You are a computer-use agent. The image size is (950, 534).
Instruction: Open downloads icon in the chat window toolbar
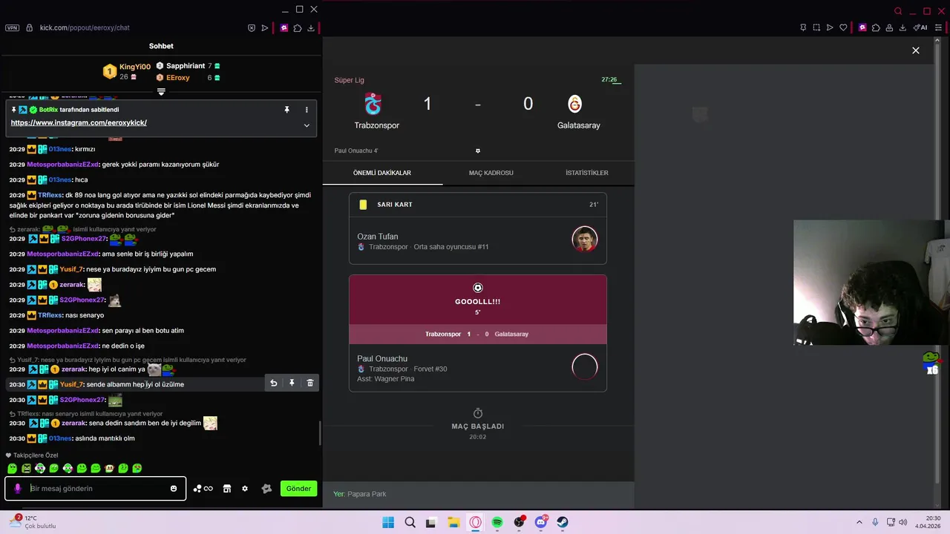pyautogui.click(x=310, y=27)
